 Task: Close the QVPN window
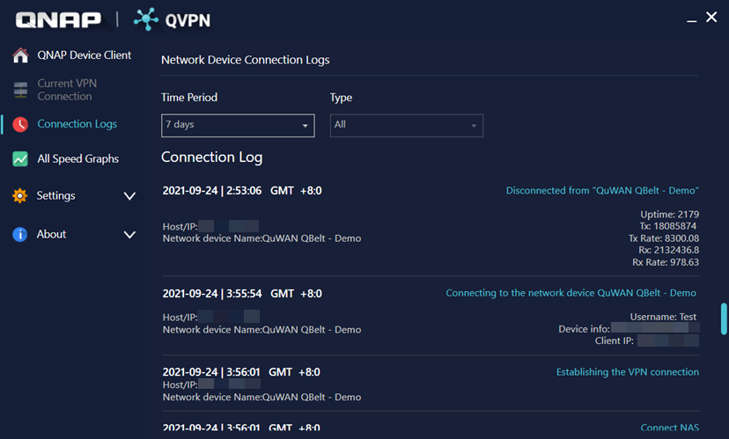click(x=711, y=18)
